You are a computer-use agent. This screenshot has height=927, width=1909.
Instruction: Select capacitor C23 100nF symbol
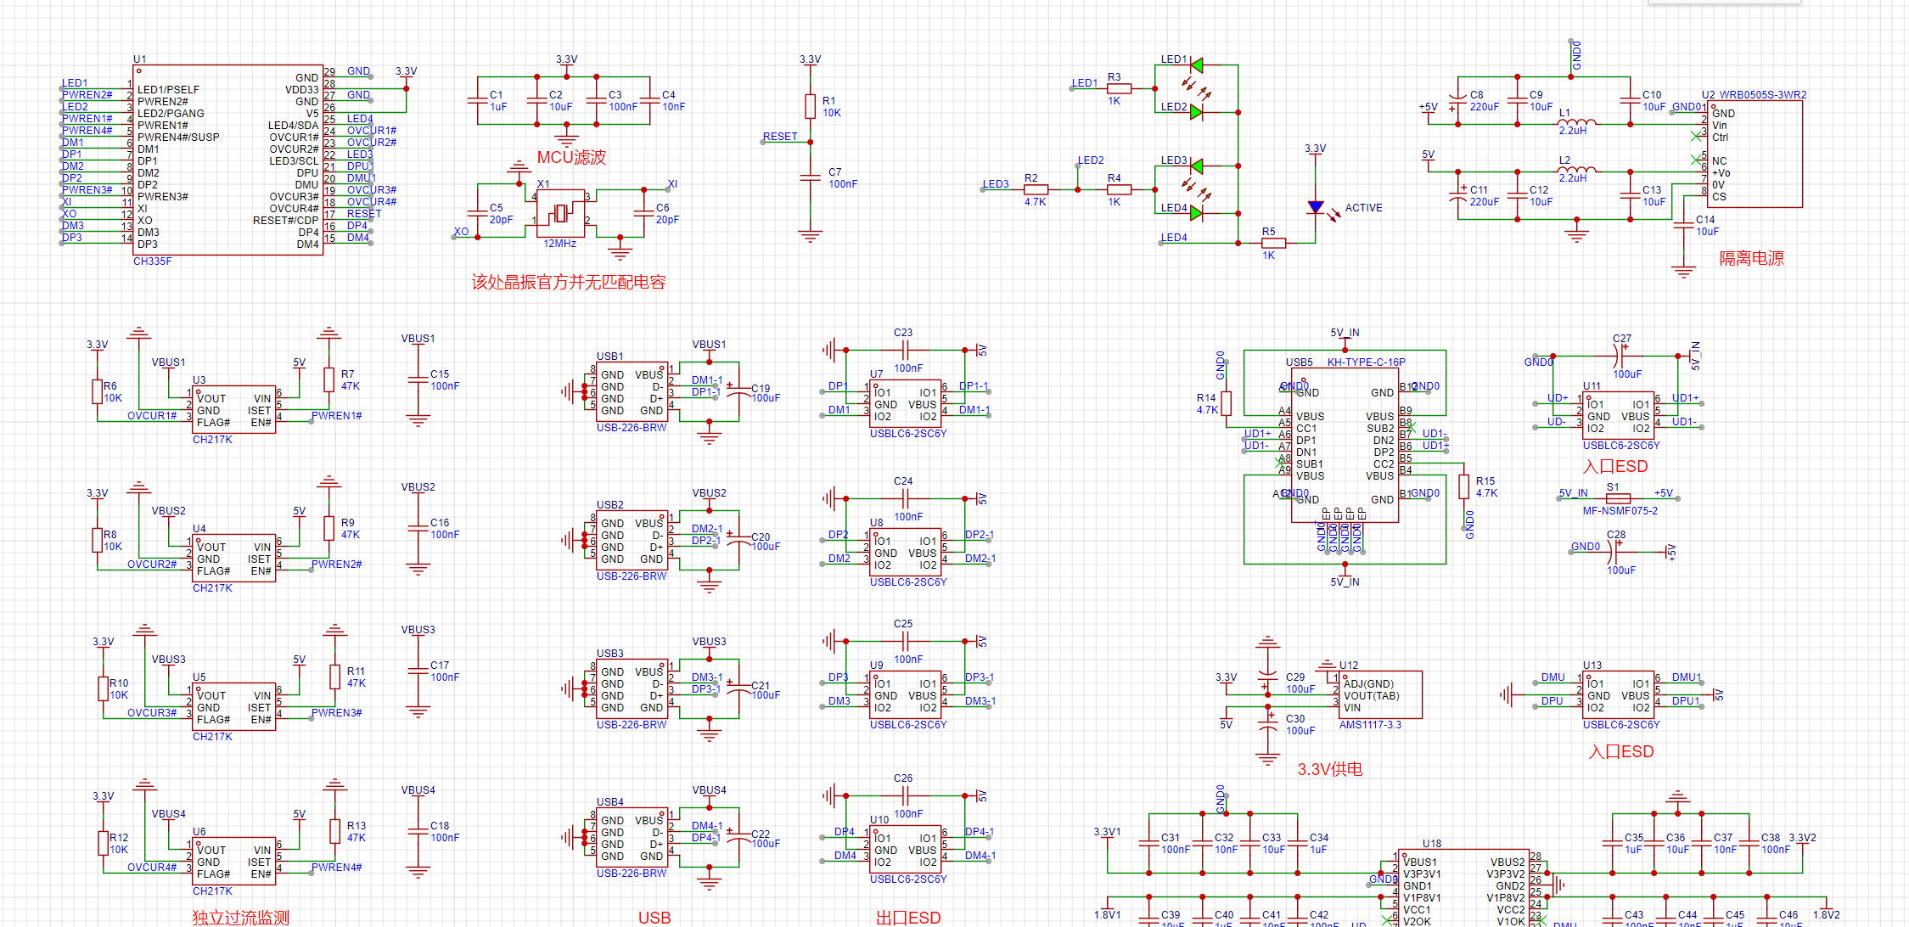[x=906, y=350]
